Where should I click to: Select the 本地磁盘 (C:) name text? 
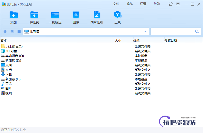[x=15, y=56]
